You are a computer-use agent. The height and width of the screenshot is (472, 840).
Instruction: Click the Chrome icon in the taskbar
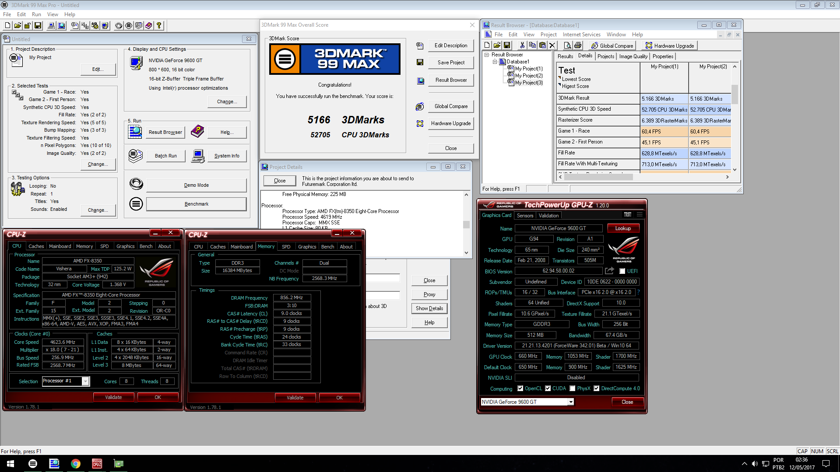[x=75, y=464]
